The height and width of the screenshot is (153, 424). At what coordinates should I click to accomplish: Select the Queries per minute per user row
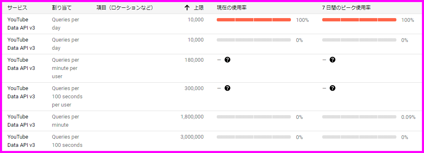(212, 68)
